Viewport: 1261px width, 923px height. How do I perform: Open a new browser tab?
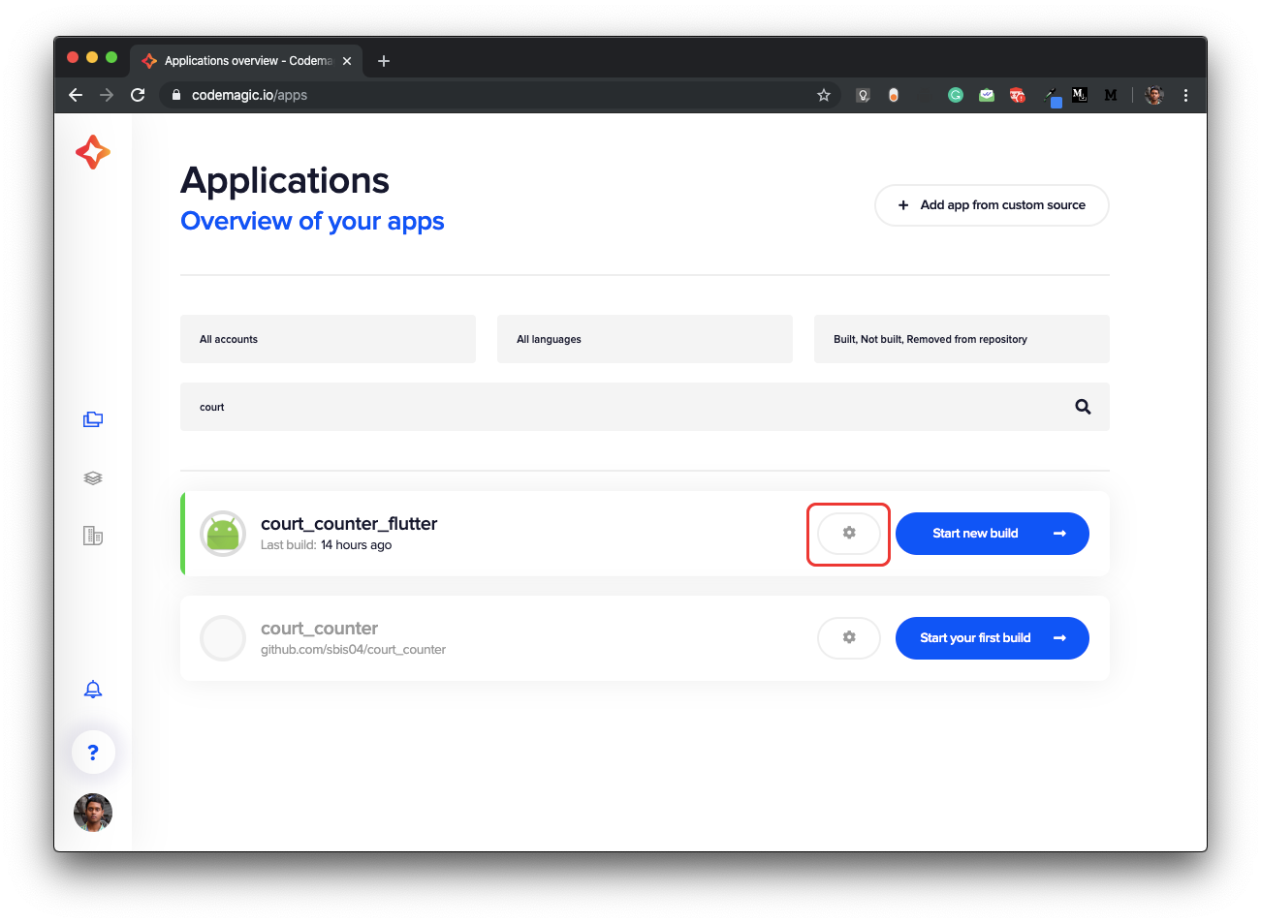coord(384,61)
